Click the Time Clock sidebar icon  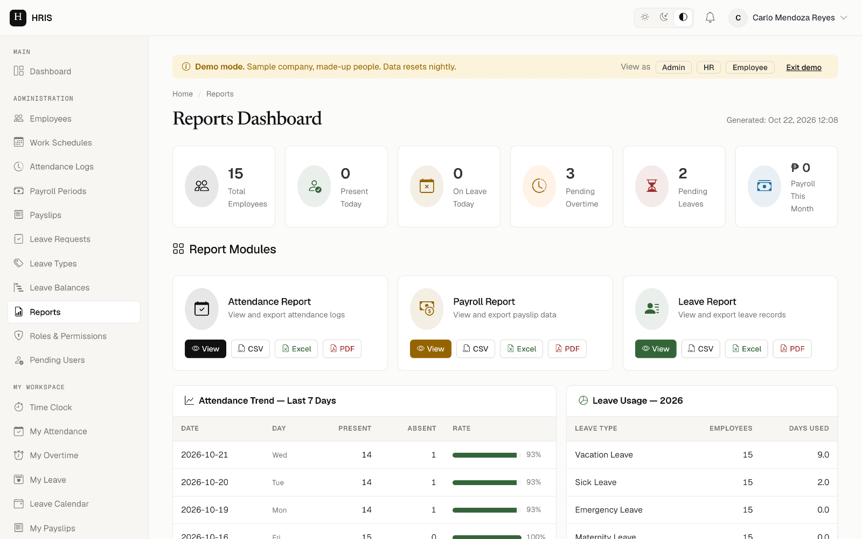pos(19,407)
